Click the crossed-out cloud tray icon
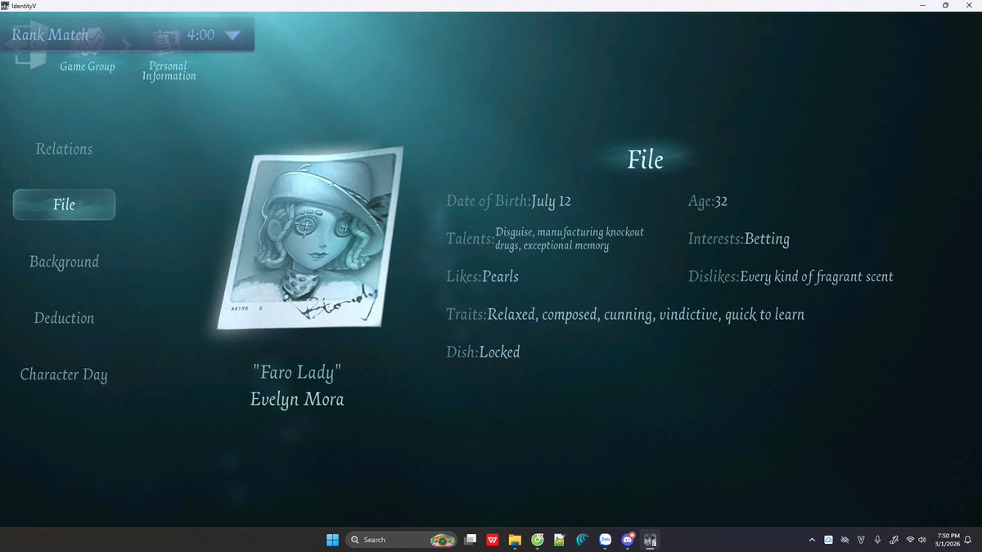Screen dimensions: 982x552 (845, 540)
